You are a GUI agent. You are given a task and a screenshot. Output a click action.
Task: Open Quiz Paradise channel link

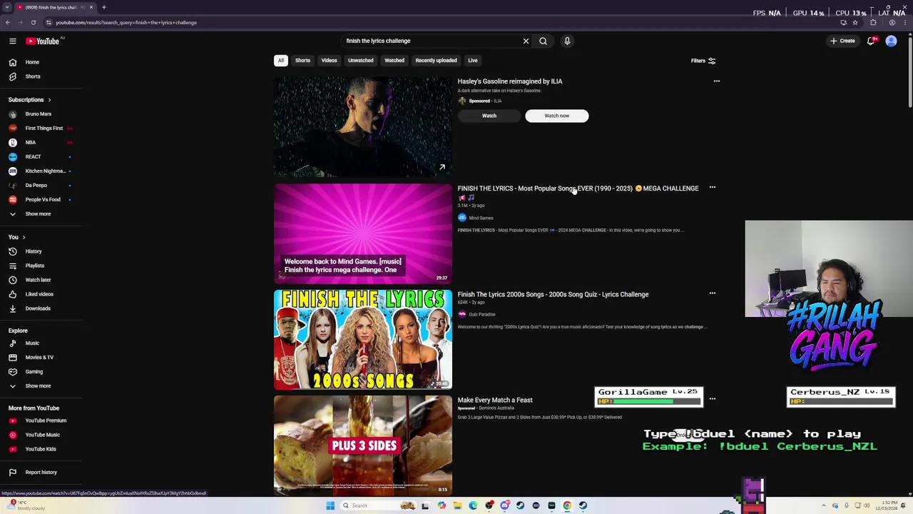pos(482,314)
